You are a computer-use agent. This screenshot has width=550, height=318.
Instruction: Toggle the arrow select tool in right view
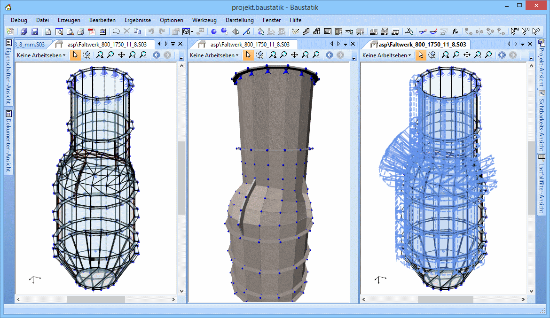tap(421, 55)
